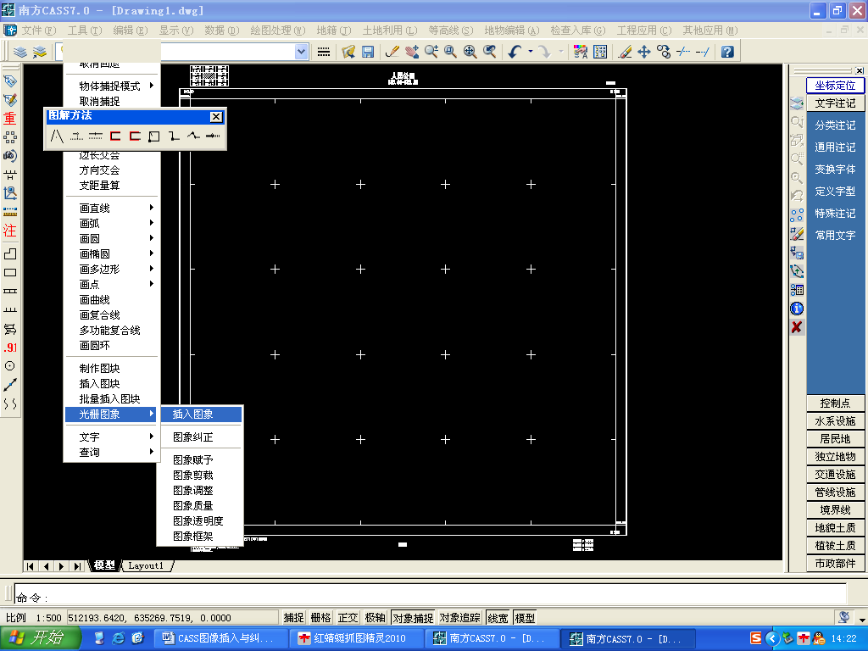This screenshot has height=651, width=868.
Task: Choose 图象纠正 menu entry
Action: click(x=193, y=437)
